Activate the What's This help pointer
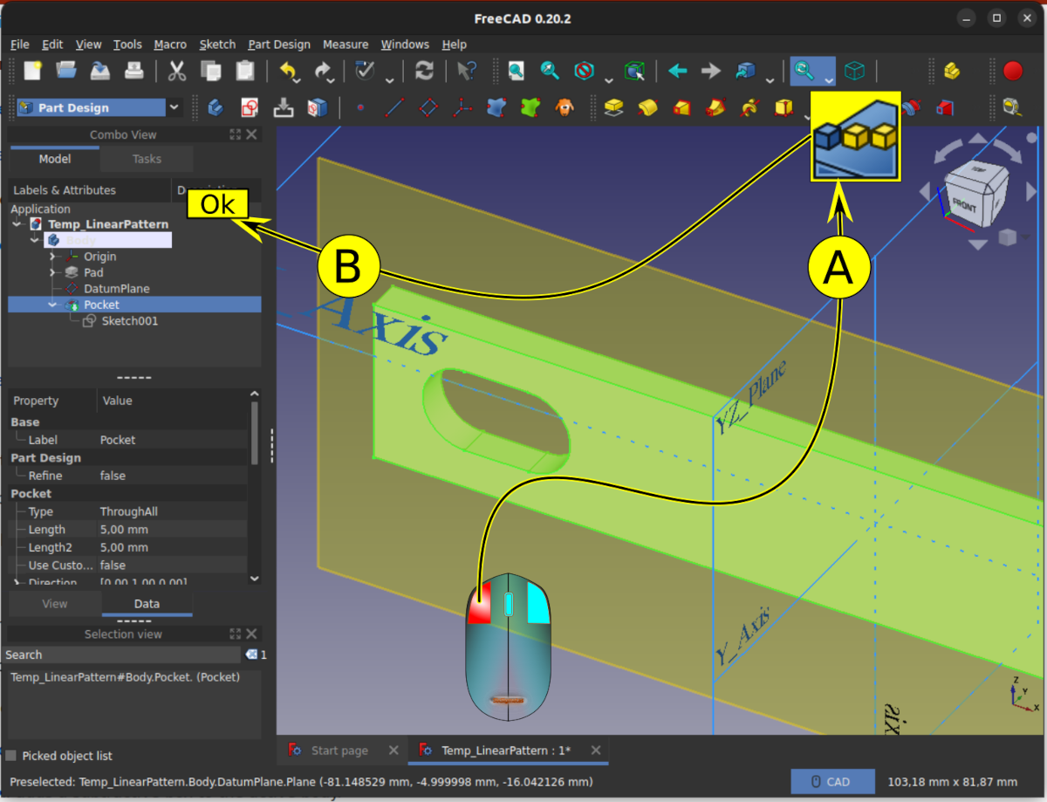Image resolution: width=1047 pixels, height=802 pixels. tap(468, 71)
